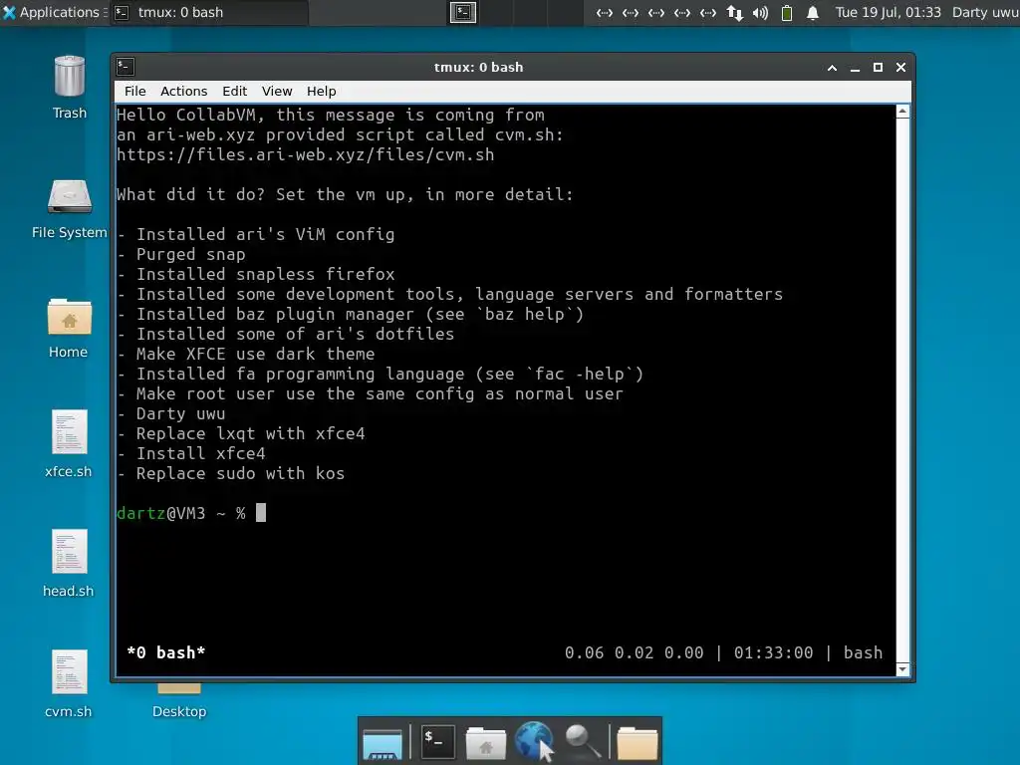Select the Desktop folder icon

[x=179, y=699]
